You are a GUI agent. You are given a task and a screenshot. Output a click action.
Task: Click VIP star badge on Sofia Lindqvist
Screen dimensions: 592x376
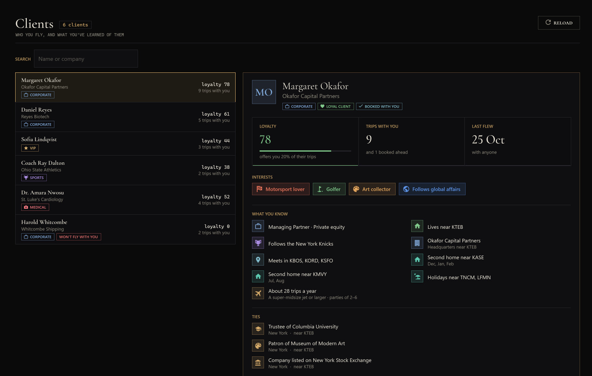pos(30,148)
